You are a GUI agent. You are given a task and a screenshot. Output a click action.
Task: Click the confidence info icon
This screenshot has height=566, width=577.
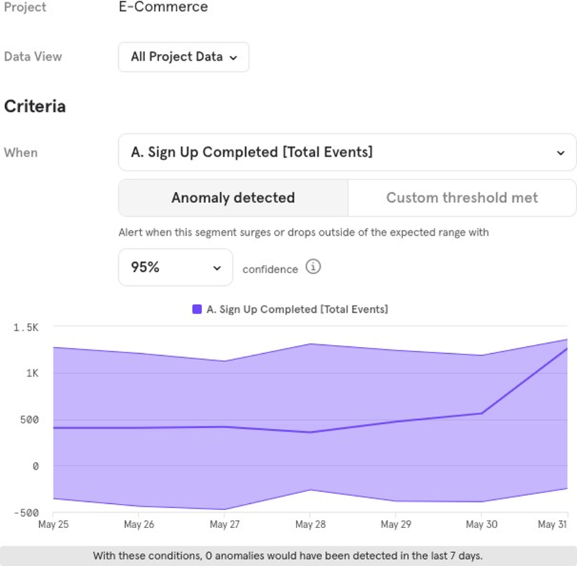pyautogui.click(x=313, y=267)
